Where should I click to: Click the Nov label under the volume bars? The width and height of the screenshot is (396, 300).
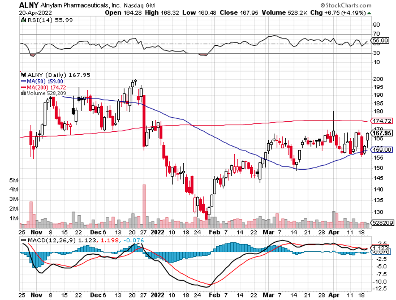[36, 232]
